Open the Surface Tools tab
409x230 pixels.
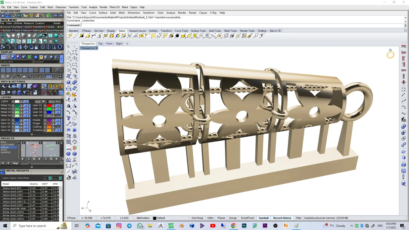(198, 31)
